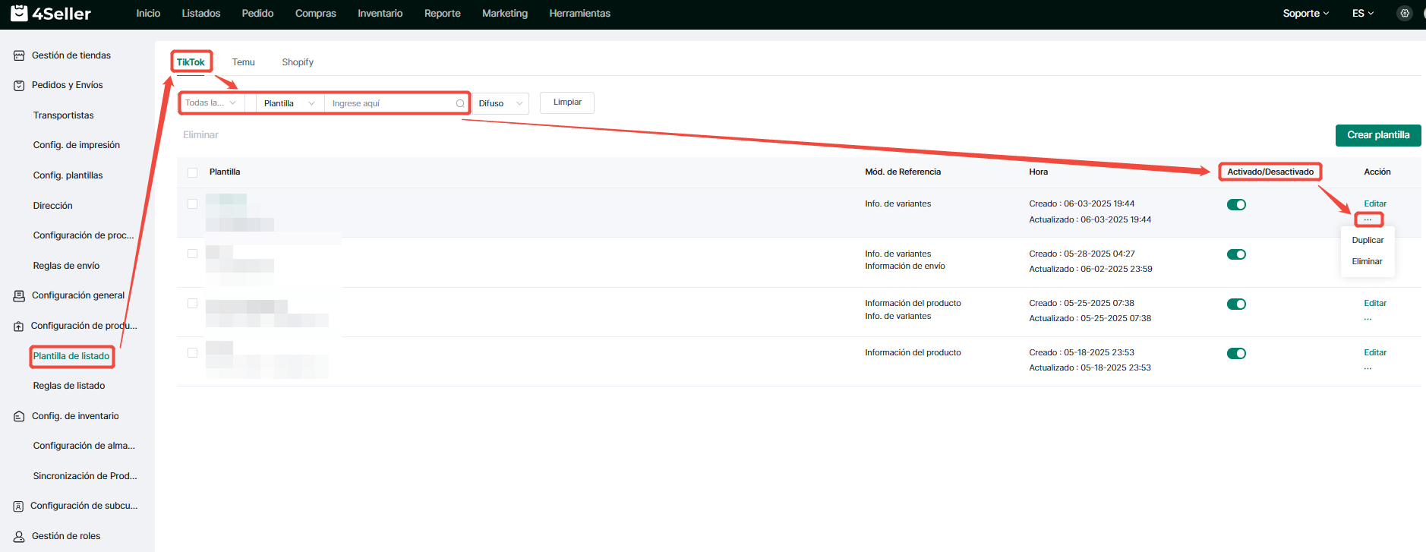Open the Compras menu
The height and width of the screenshot is (552, 1426).
click(x=316, y=13)
